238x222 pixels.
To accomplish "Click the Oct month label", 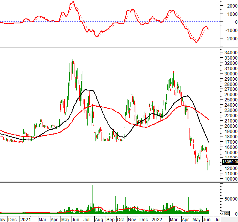I will (120, 219).
